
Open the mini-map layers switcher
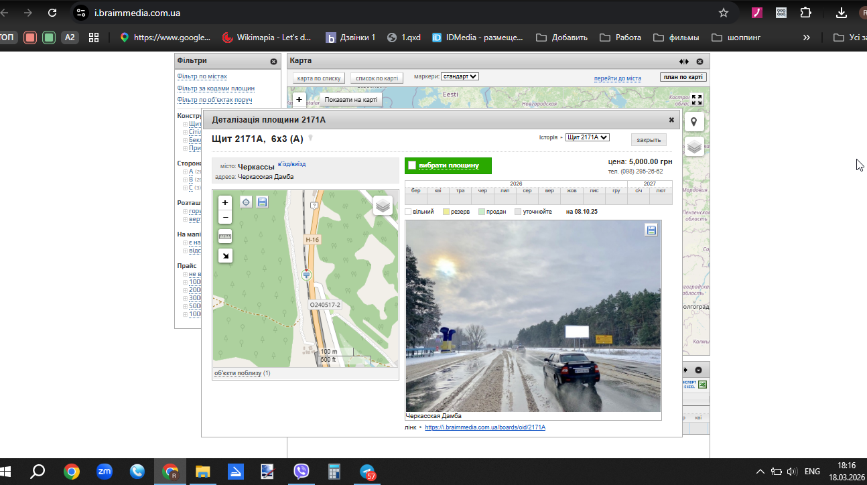tap(383, 205)
